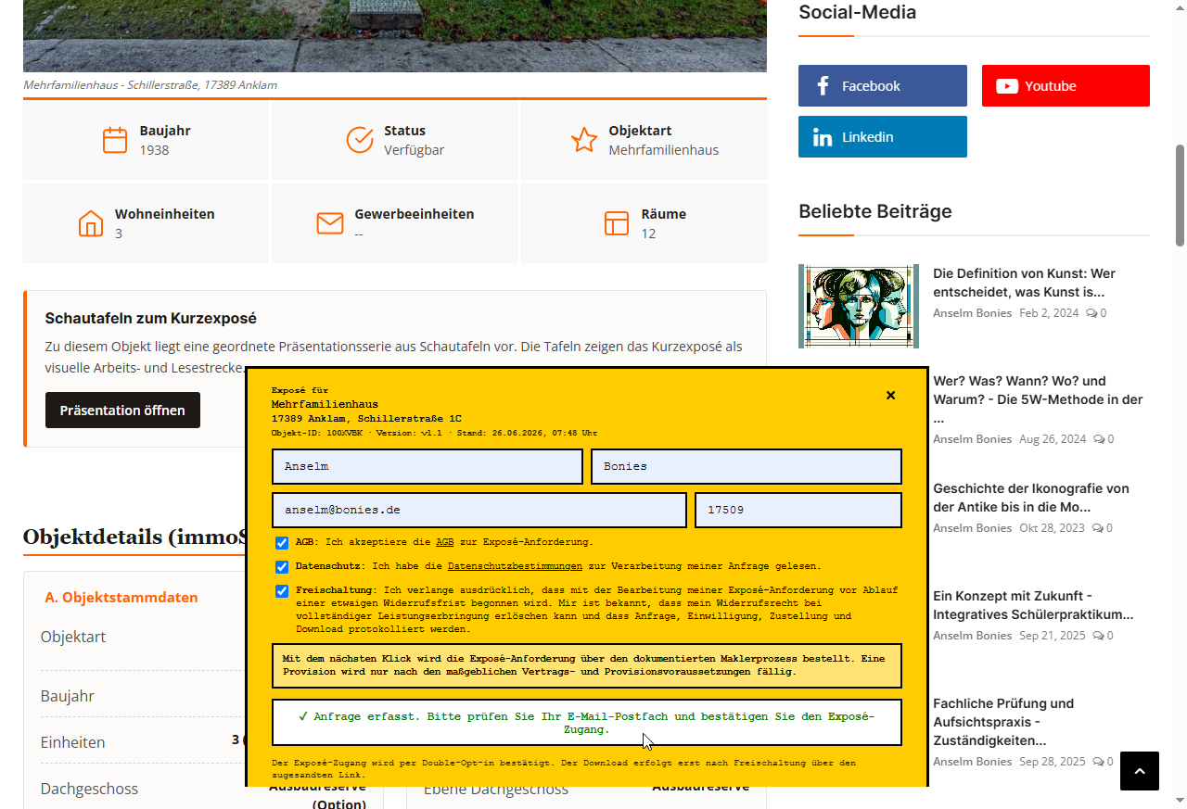The image size is (1187, 809).
Task: Uncheck the Freischaltung checkbox
Action: (282, 591)
